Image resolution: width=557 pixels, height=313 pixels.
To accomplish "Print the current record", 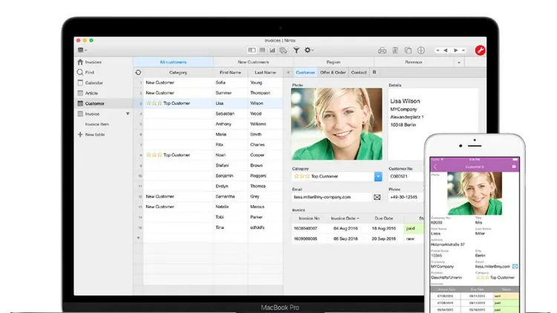I will pos(382,51).
